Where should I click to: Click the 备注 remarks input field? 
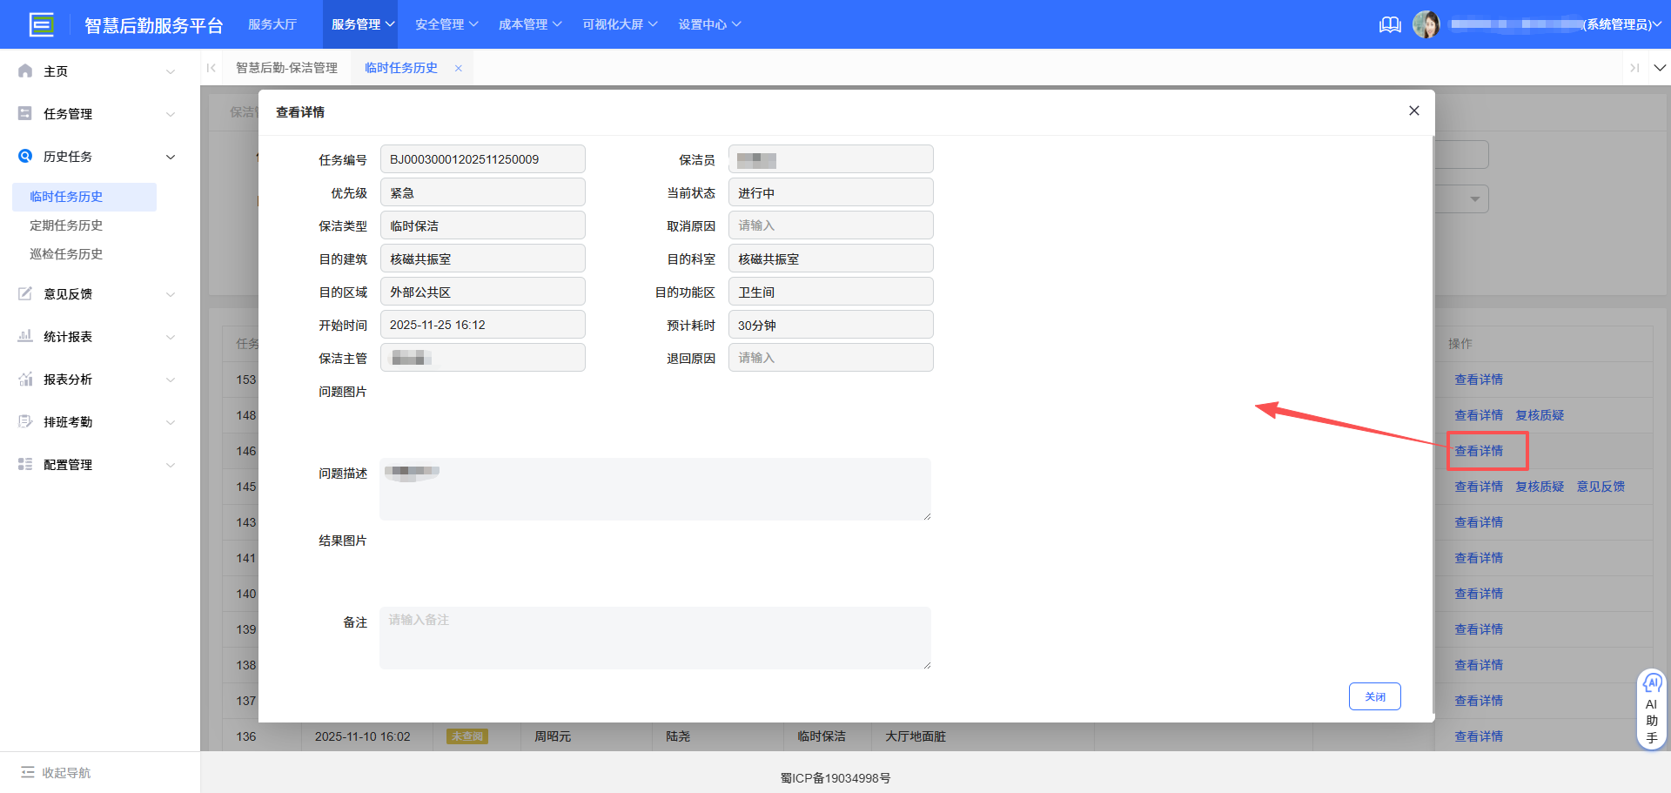[654, 637]
